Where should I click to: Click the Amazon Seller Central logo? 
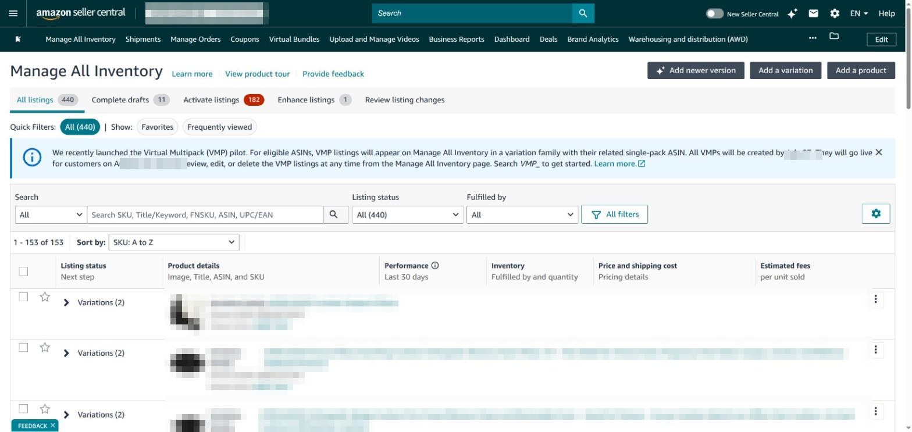coord(80,13)
